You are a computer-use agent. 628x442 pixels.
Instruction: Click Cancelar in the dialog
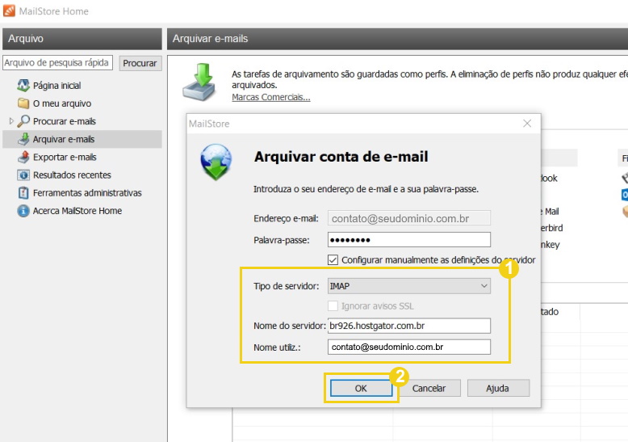pos(429,388)
